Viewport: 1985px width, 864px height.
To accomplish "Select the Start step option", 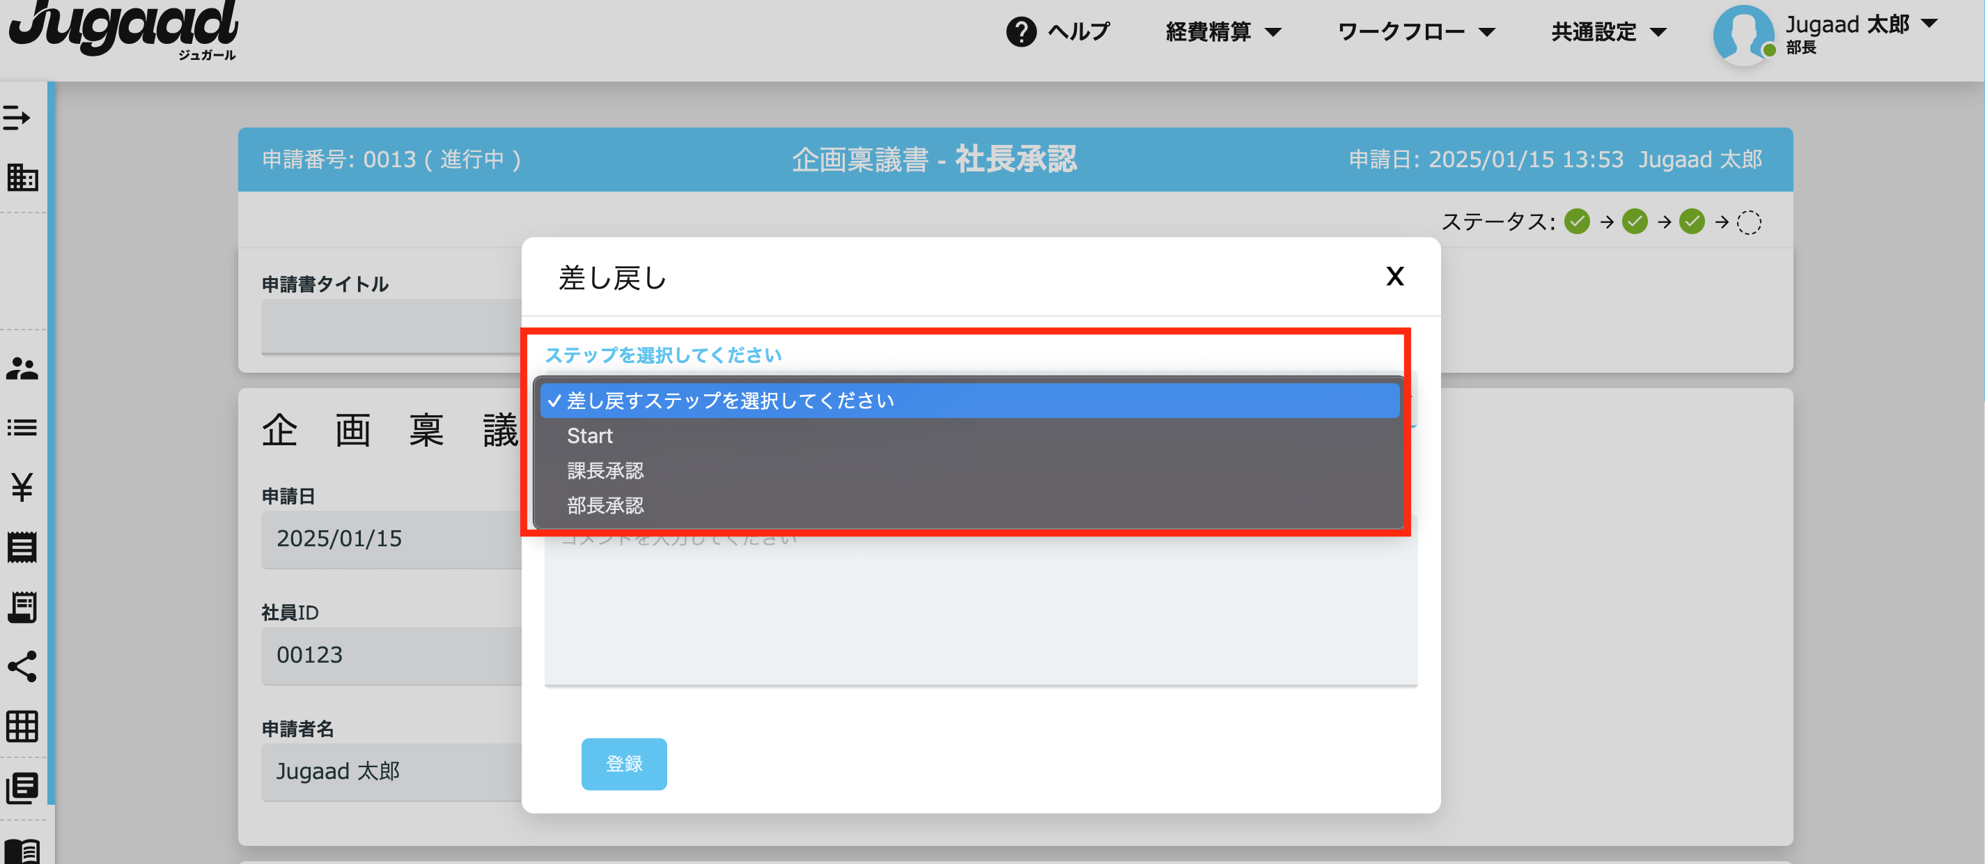I will click(x=970, y=436).
